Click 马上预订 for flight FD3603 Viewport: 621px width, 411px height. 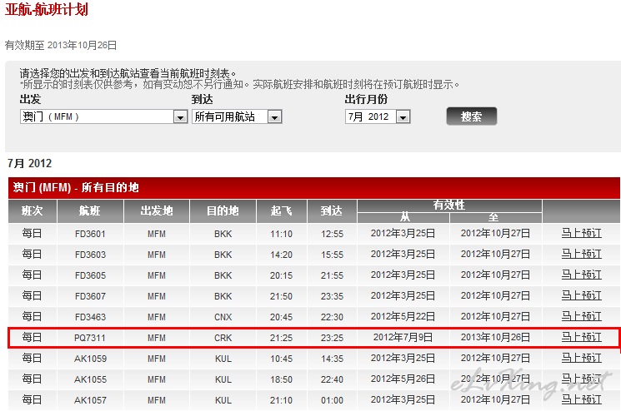tap(581, 254)
